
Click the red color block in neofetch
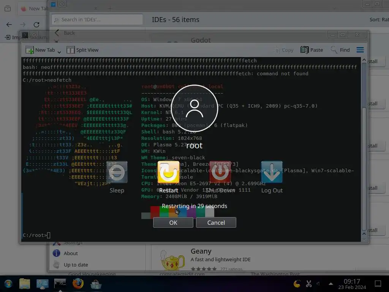point(155,212)
